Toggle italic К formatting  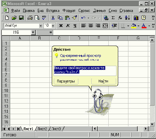[x=68, y=26]
